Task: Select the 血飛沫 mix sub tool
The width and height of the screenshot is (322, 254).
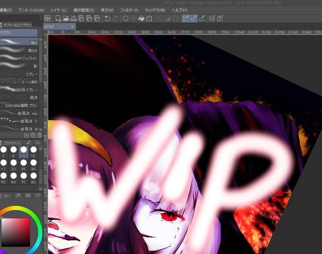Action: pos(19,113)
